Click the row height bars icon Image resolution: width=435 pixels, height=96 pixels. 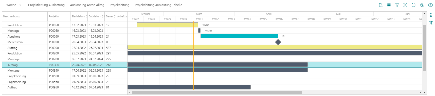click(389, 5)
